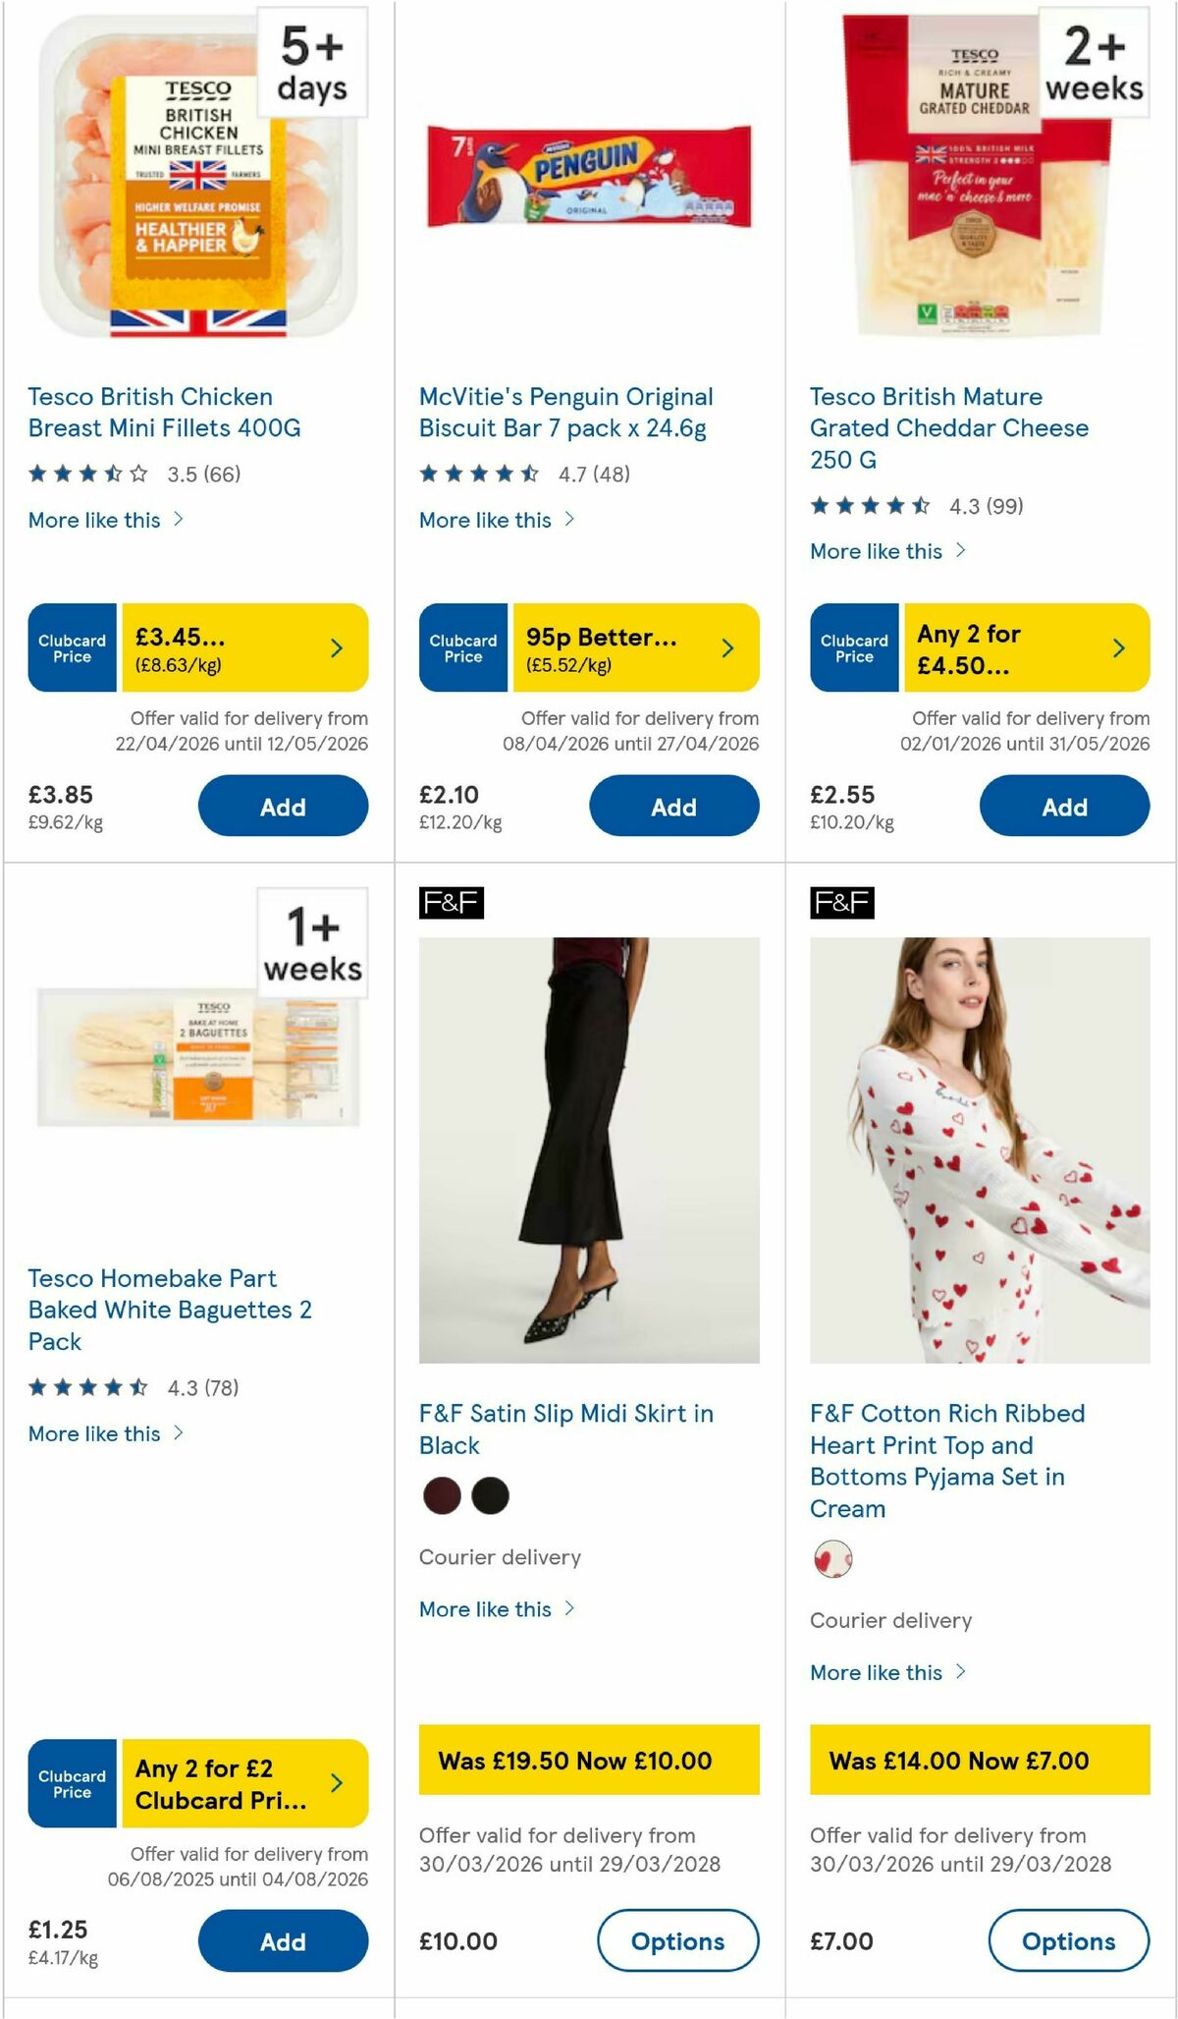Click the Clubcard Price badge on chicken fillets

[72, 647]
